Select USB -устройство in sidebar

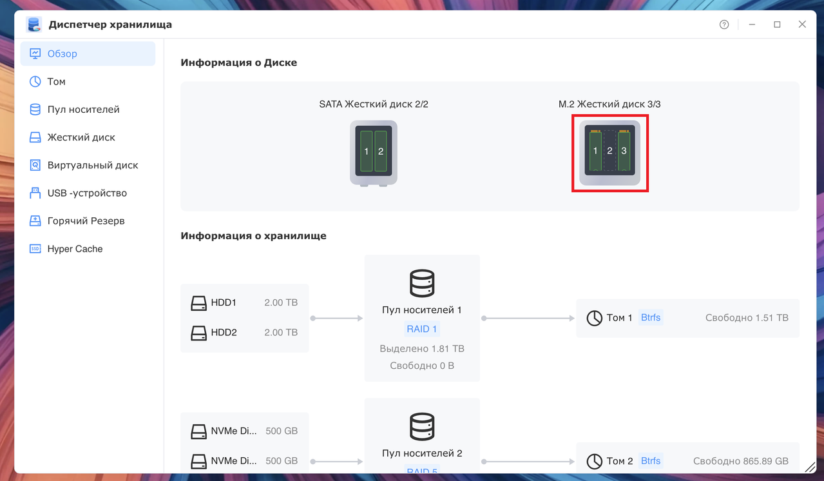tap(88, 192)
